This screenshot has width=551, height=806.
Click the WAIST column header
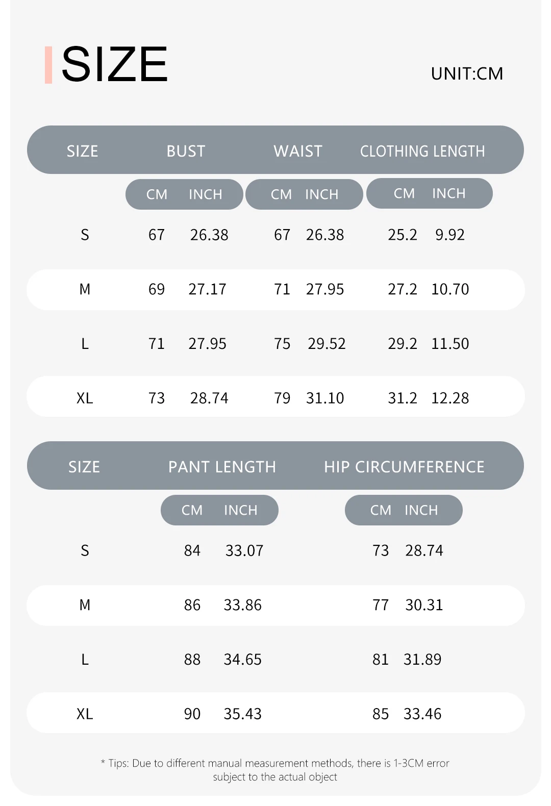(x=298, y=151)
